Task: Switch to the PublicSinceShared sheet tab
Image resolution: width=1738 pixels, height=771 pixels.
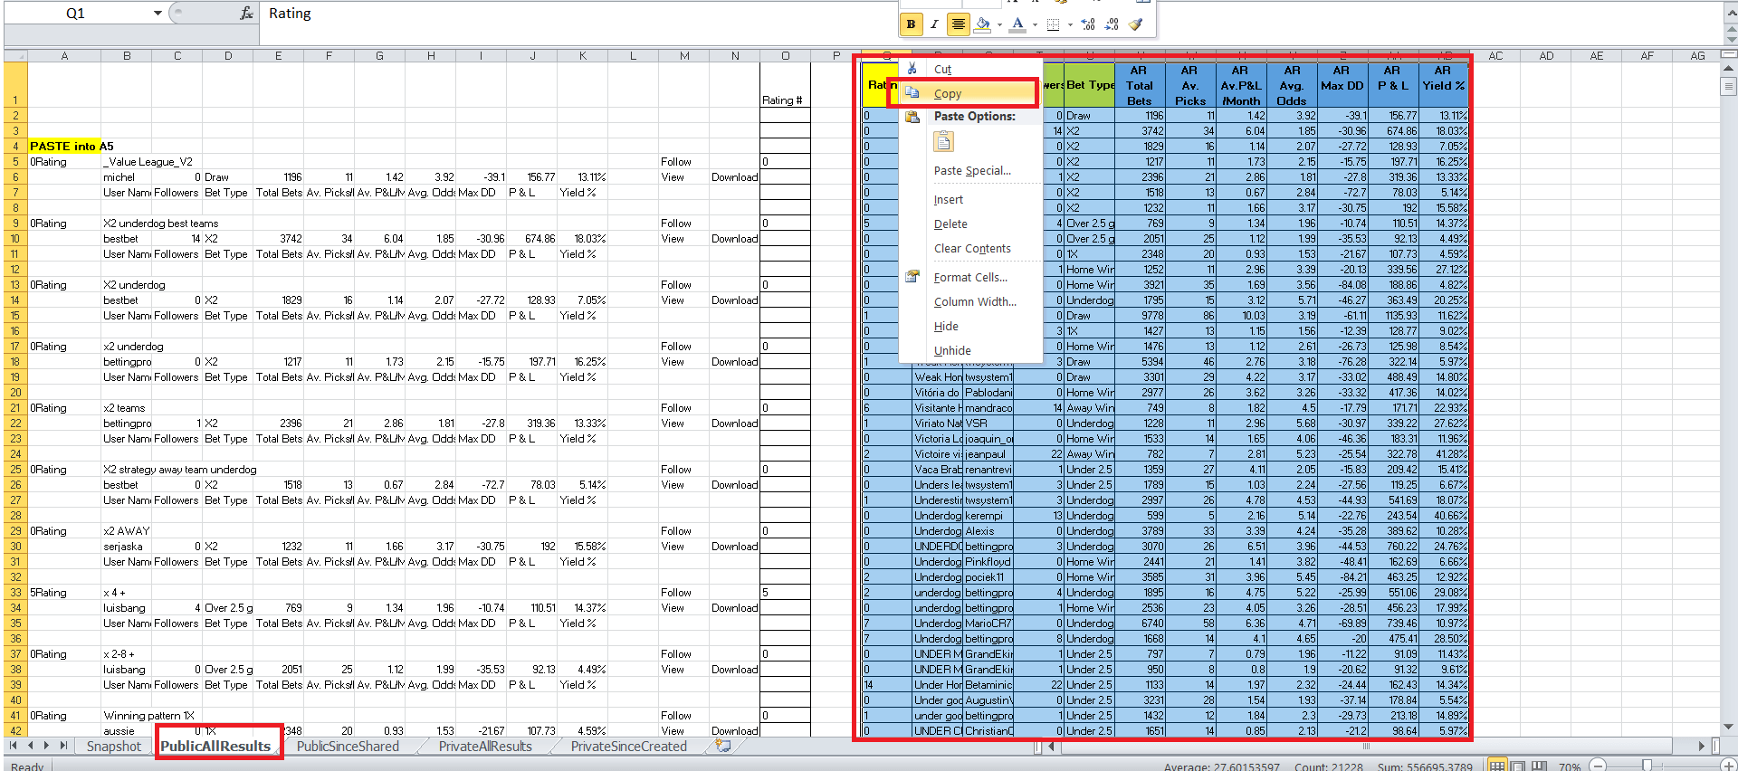Action: point(348,747)
